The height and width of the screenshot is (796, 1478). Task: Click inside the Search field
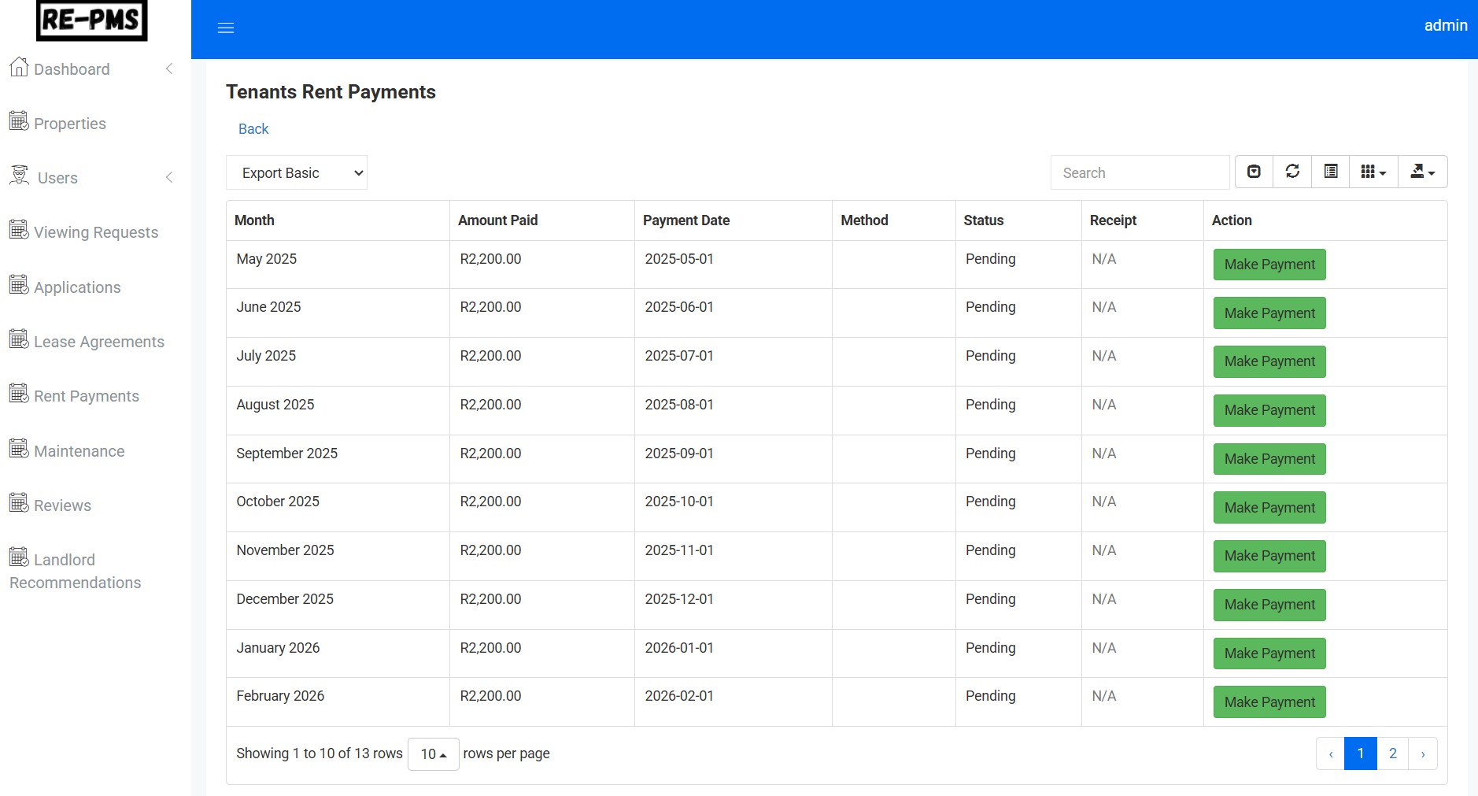[x=1140, y=172]
